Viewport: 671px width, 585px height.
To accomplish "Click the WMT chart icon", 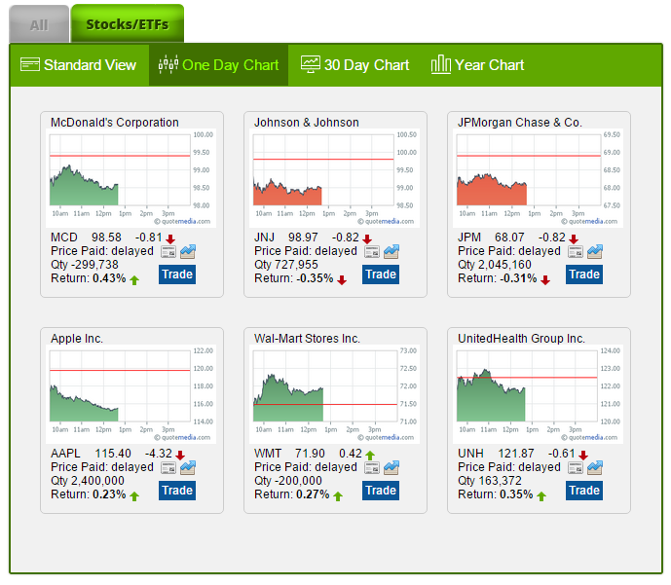I will pos(391,468).
